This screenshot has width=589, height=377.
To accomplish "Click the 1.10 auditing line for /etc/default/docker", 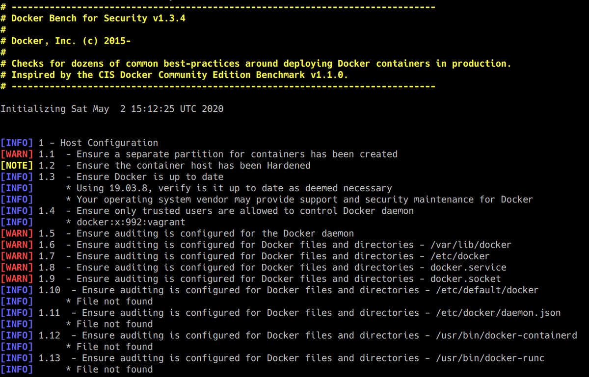I will coord(269,290).
